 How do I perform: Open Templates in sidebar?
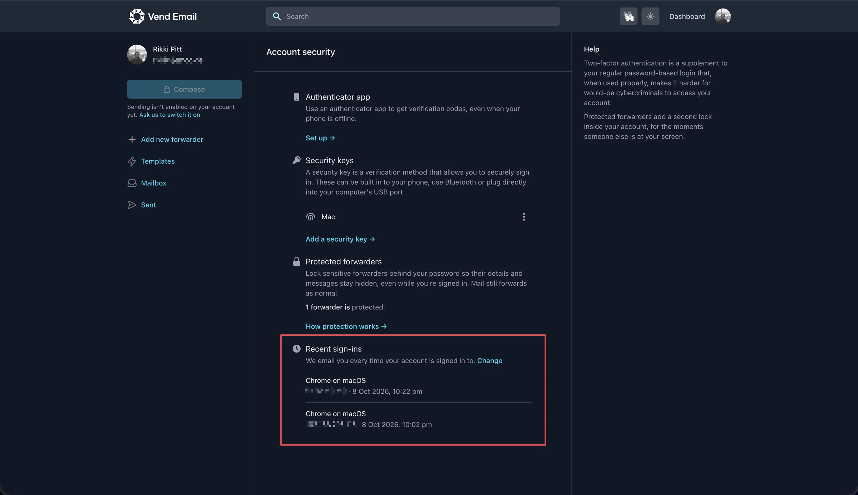click(158, 161)
